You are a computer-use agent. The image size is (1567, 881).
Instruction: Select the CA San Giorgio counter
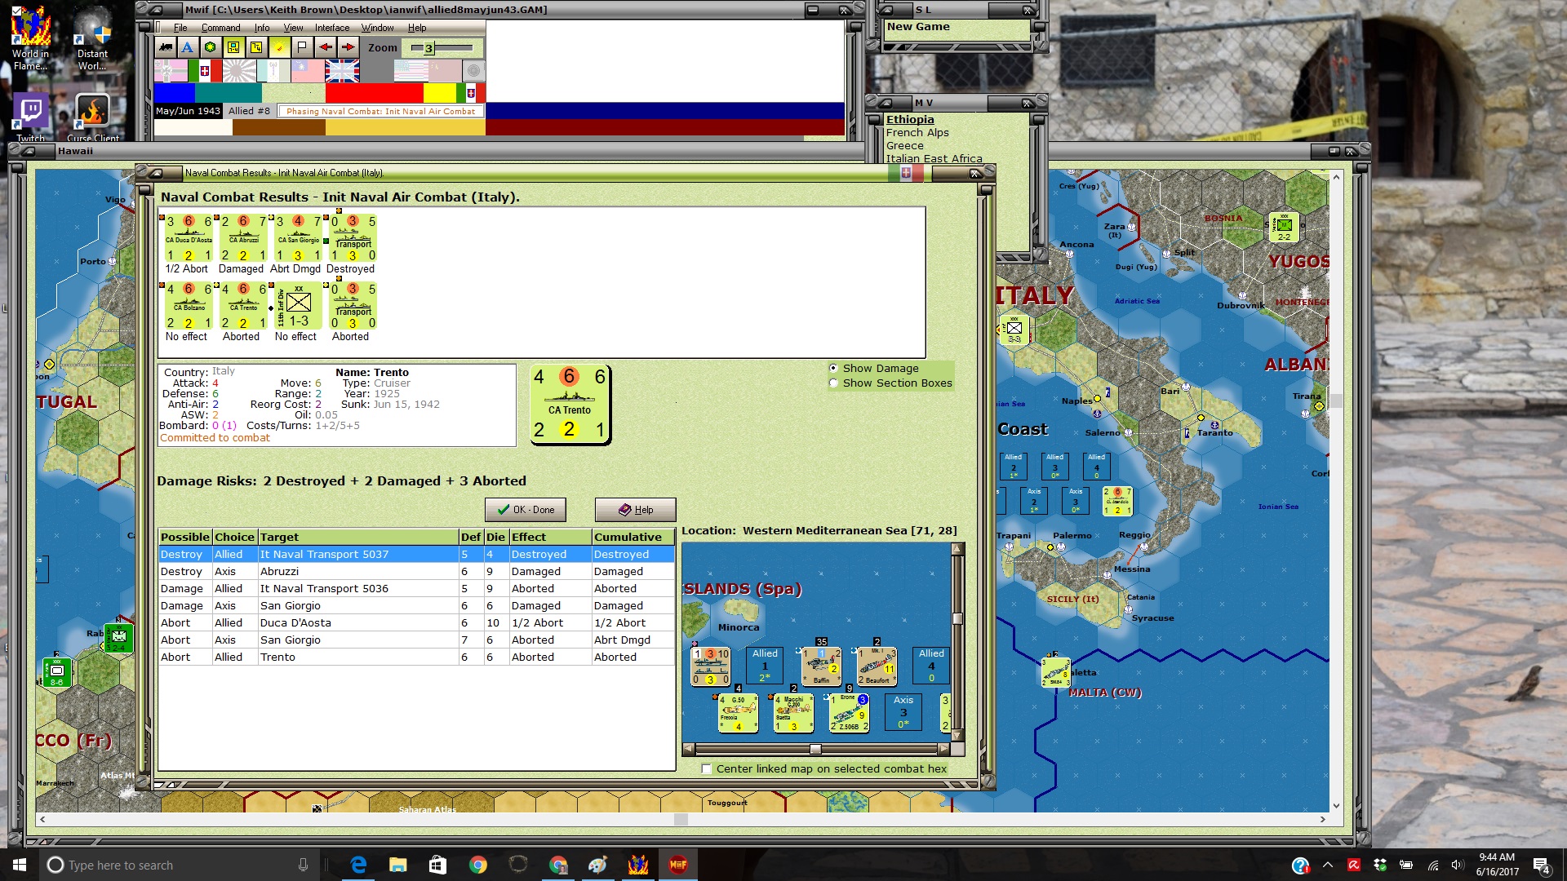coord(297,238)
